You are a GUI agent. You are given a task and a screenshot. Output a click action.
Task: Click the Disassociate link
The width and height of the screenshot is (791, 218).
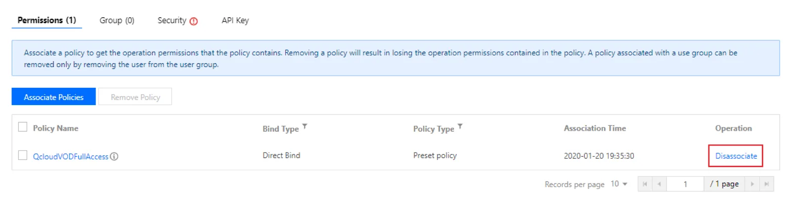point(736,156)
